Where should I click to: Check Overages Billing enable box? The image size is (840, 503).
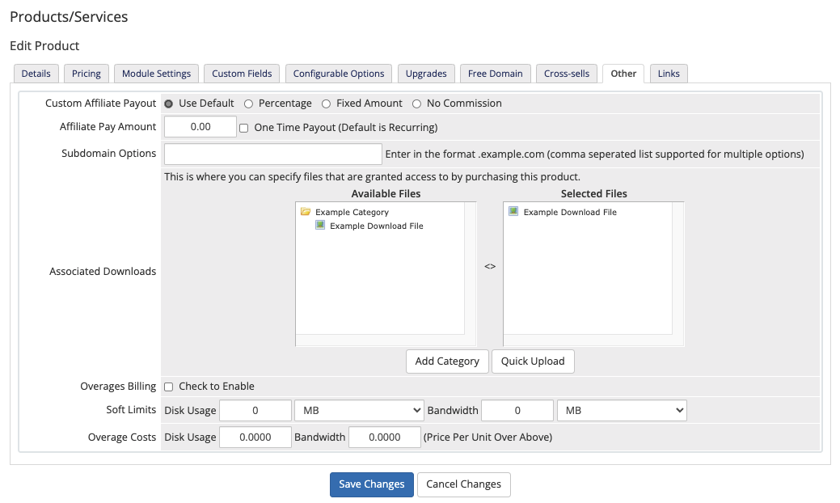pyautogui.click(x=169, y=387)
